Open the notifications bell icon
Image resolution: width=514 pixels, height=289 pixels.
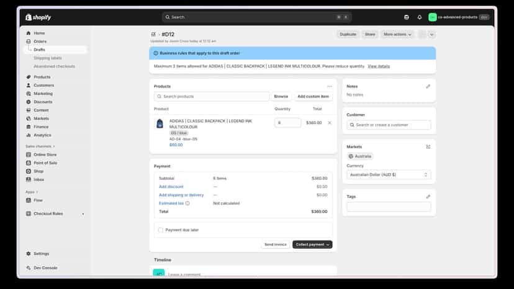pos(420,17)
